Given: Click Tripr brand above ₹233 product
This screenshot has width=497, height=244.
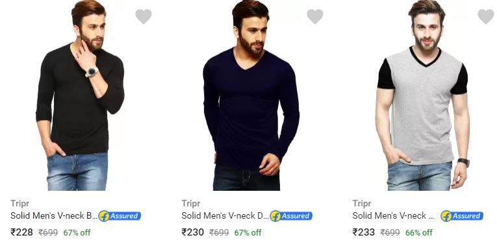Looking at the screenshot, I should pos(362,204).
